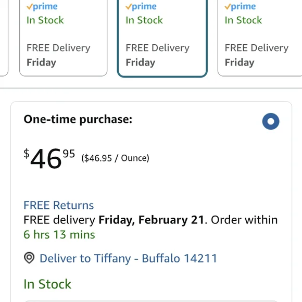This screenshot has height=302, width=302.
Task: Click FREE Delivery Friday in the rightmost card
Action: click(257, 55)
